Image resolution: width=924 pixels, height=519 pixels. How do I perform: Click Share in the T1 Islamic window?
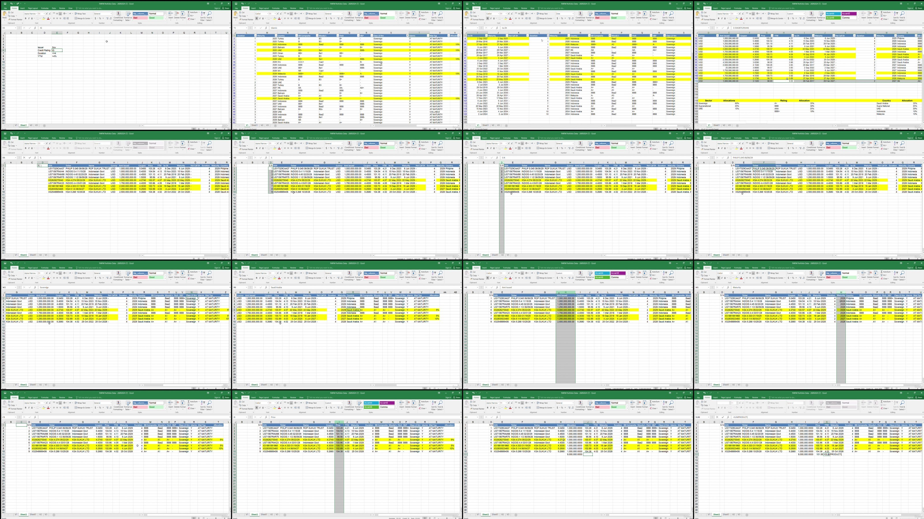[x=457, y=8]
